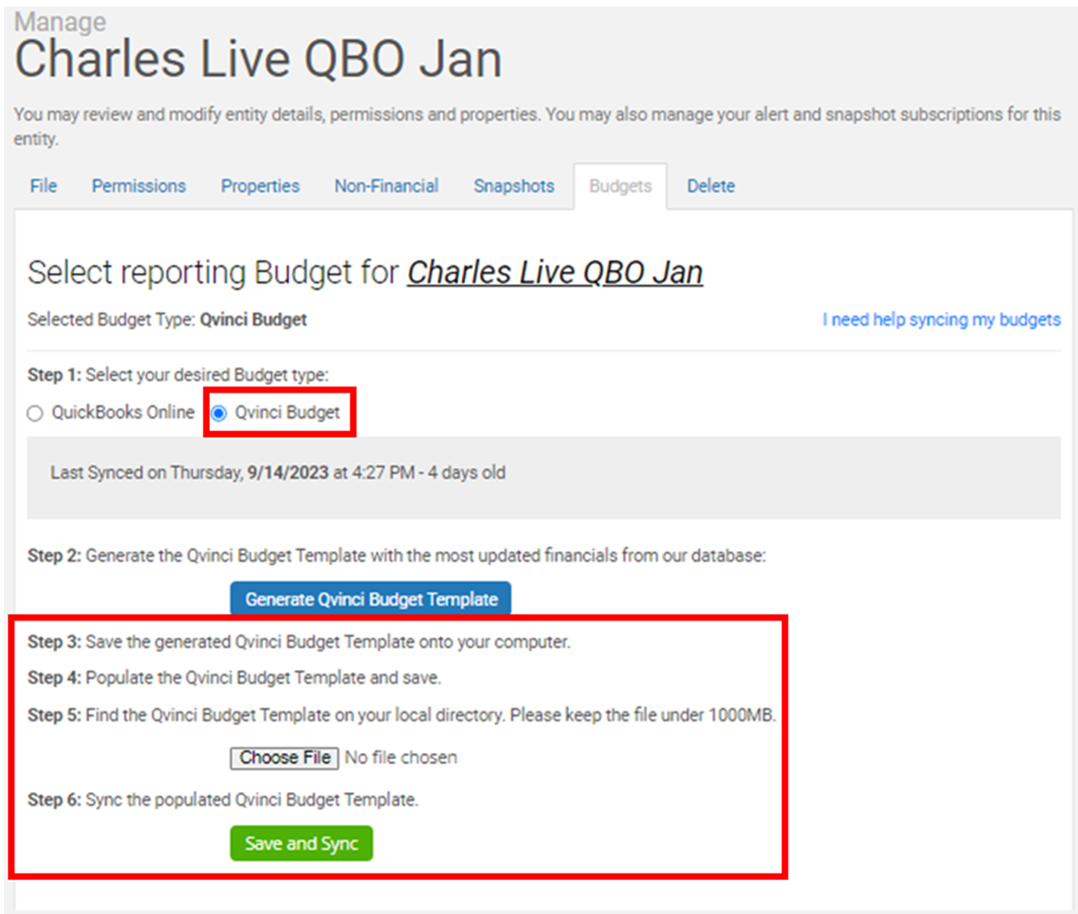The width and height of the screenshot is (1078, 914).
Task: Open the Delete tab
Action: coord(711,186)
